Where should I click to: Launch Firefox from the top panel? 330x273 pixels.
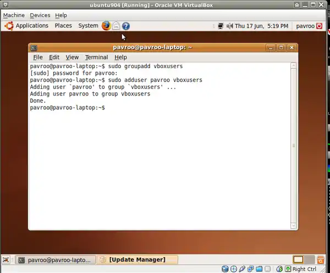[106, 26]
